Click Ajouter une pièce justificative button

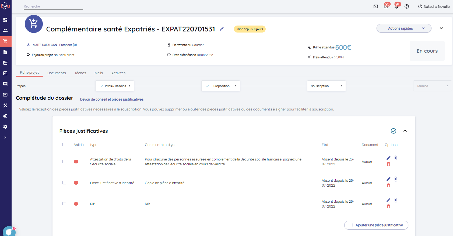pos(376,225)
